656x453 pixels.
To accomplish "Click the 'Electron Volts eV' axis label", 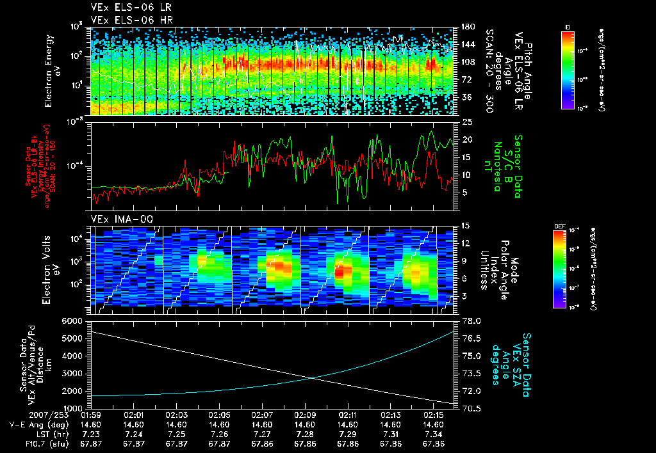I will click(51, 270).
